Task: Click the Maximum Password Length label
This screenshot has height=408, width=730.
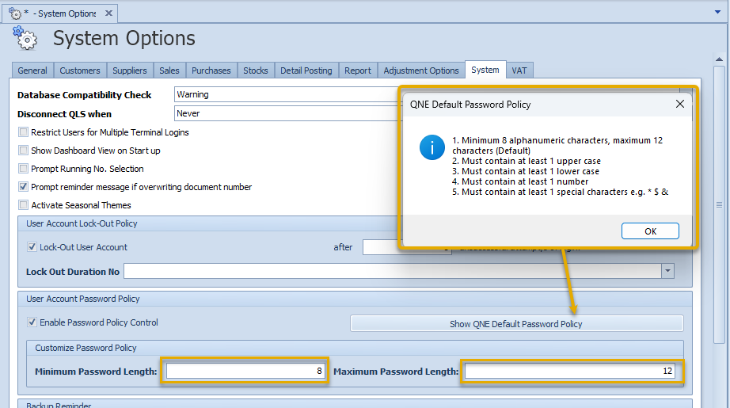Action: pos(396,372)
